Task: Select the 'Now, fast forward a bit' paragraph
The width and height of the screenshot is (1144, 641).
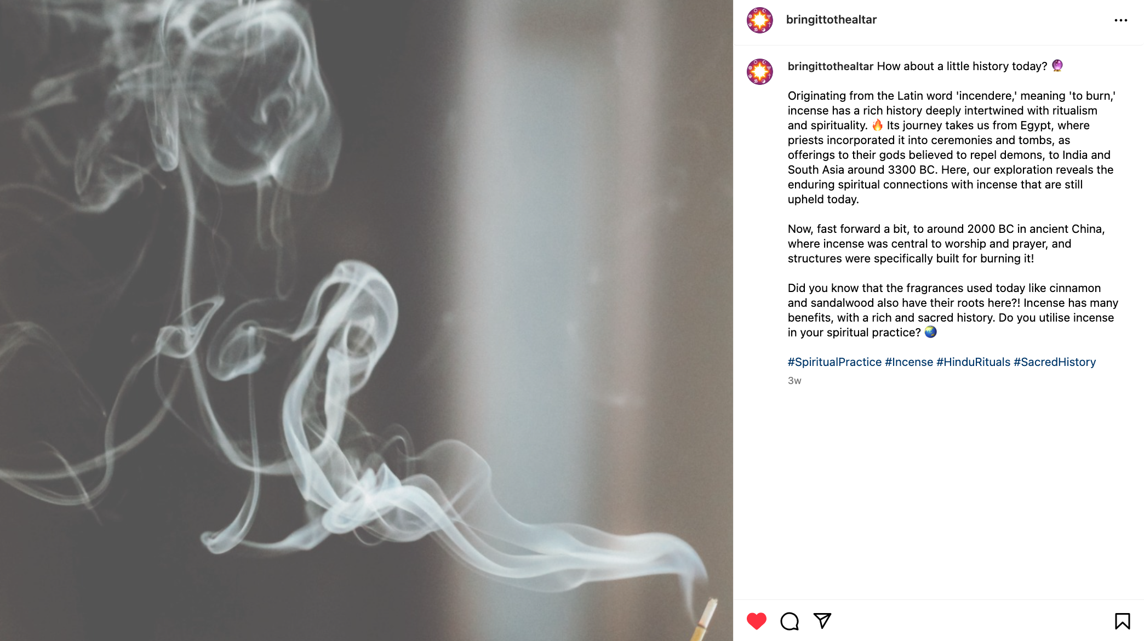Action: [946, 244]
